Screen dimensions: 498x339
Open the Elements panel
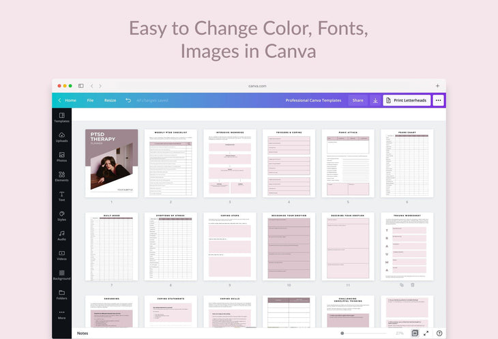(x=61, y=177)
